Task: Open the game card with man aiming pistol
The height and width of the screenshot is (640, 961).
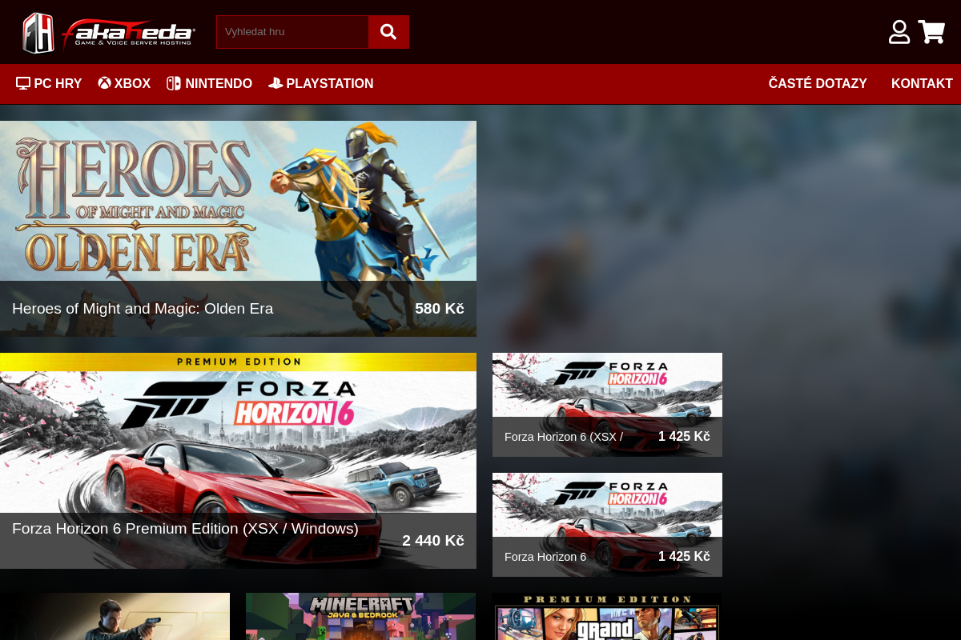Action: [x=115, y=616]
